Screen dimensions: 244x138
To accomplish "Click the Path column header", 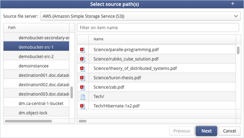I will pos(36,28).
